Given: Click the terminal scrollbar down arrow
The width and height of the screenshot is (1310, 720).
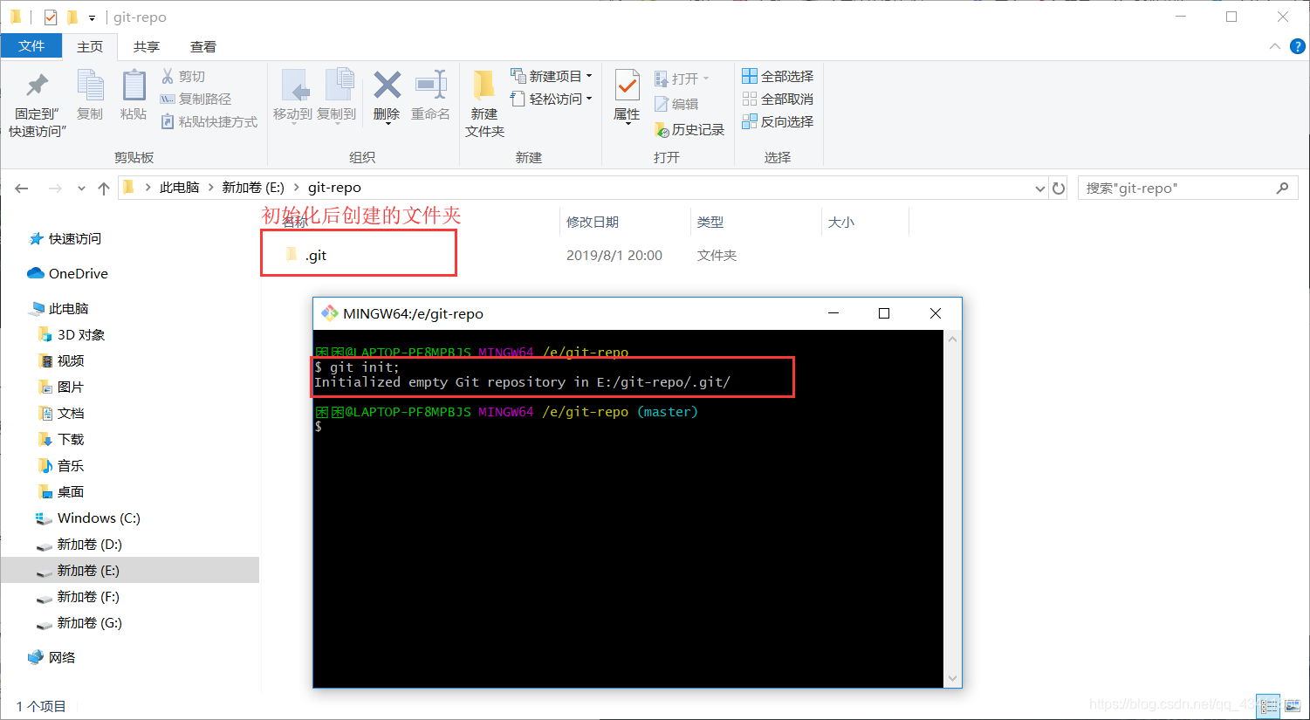Looking at the screenshot, I should [952, 678].
